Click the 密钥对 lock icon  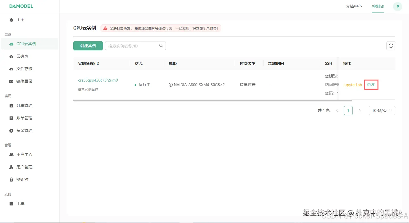tap(11, 180)
